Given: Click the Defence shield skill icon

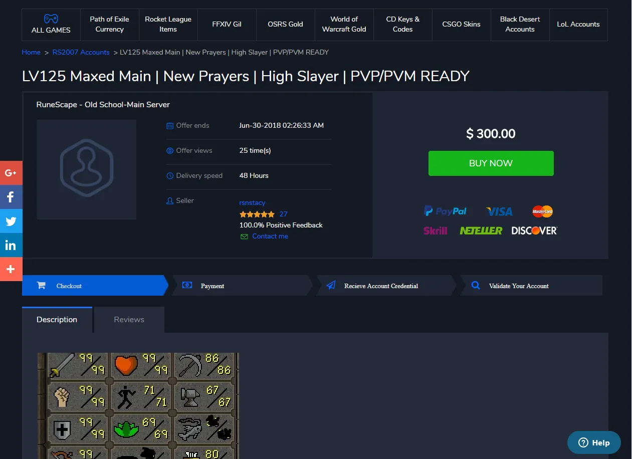Looking at the screenshot, I should 62,429.
